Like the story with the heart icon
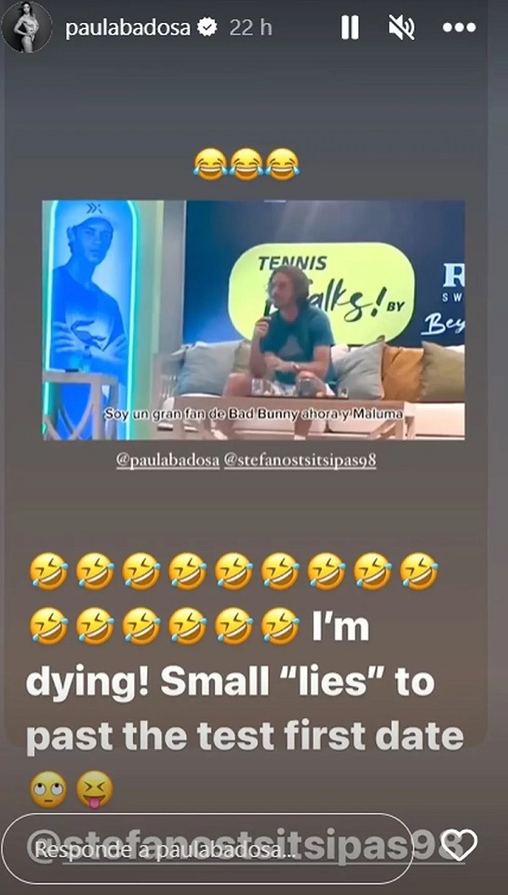 [460, 845]
